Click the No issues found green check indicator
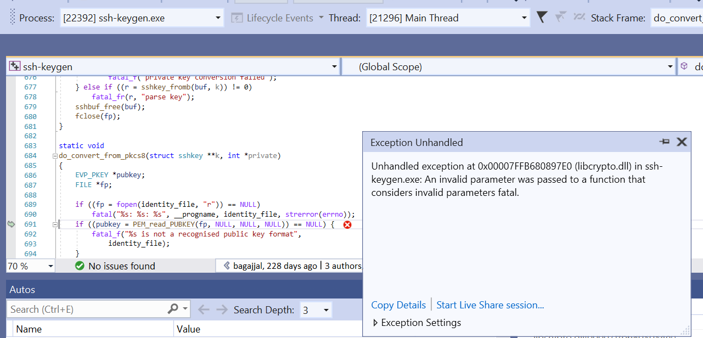This screenshot has height=338, width=703. (115, 266)
